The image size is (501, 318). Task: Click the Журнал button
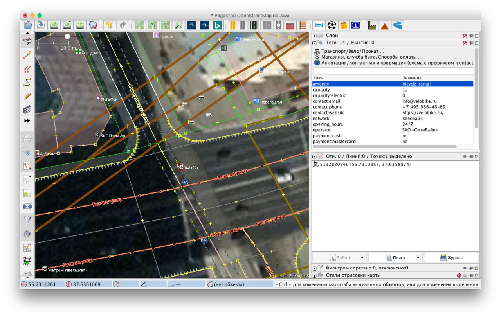(451, 258)
